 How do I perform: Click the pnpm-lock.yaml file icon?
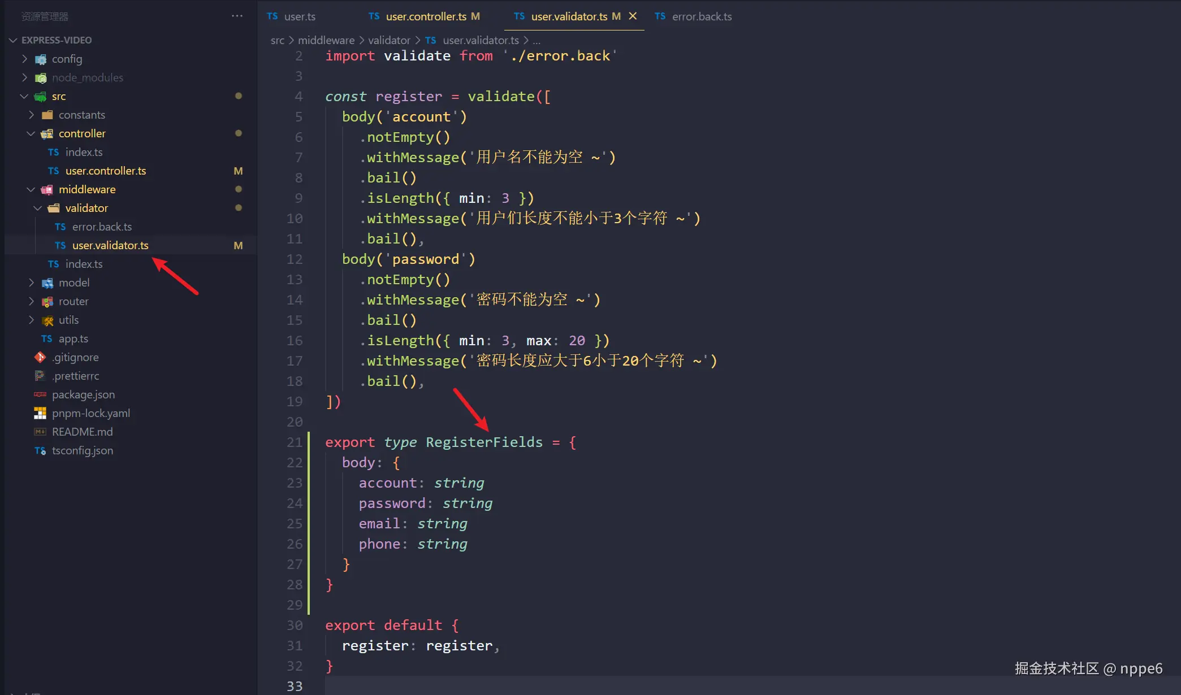[x=40, y=413]
